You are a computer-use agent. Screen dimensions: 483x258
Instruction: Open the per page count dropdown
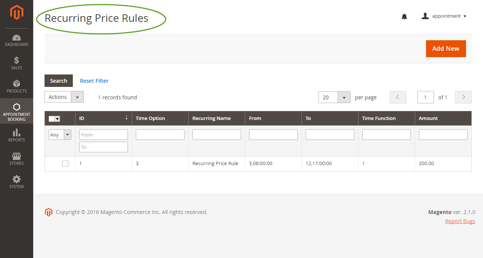334,97
